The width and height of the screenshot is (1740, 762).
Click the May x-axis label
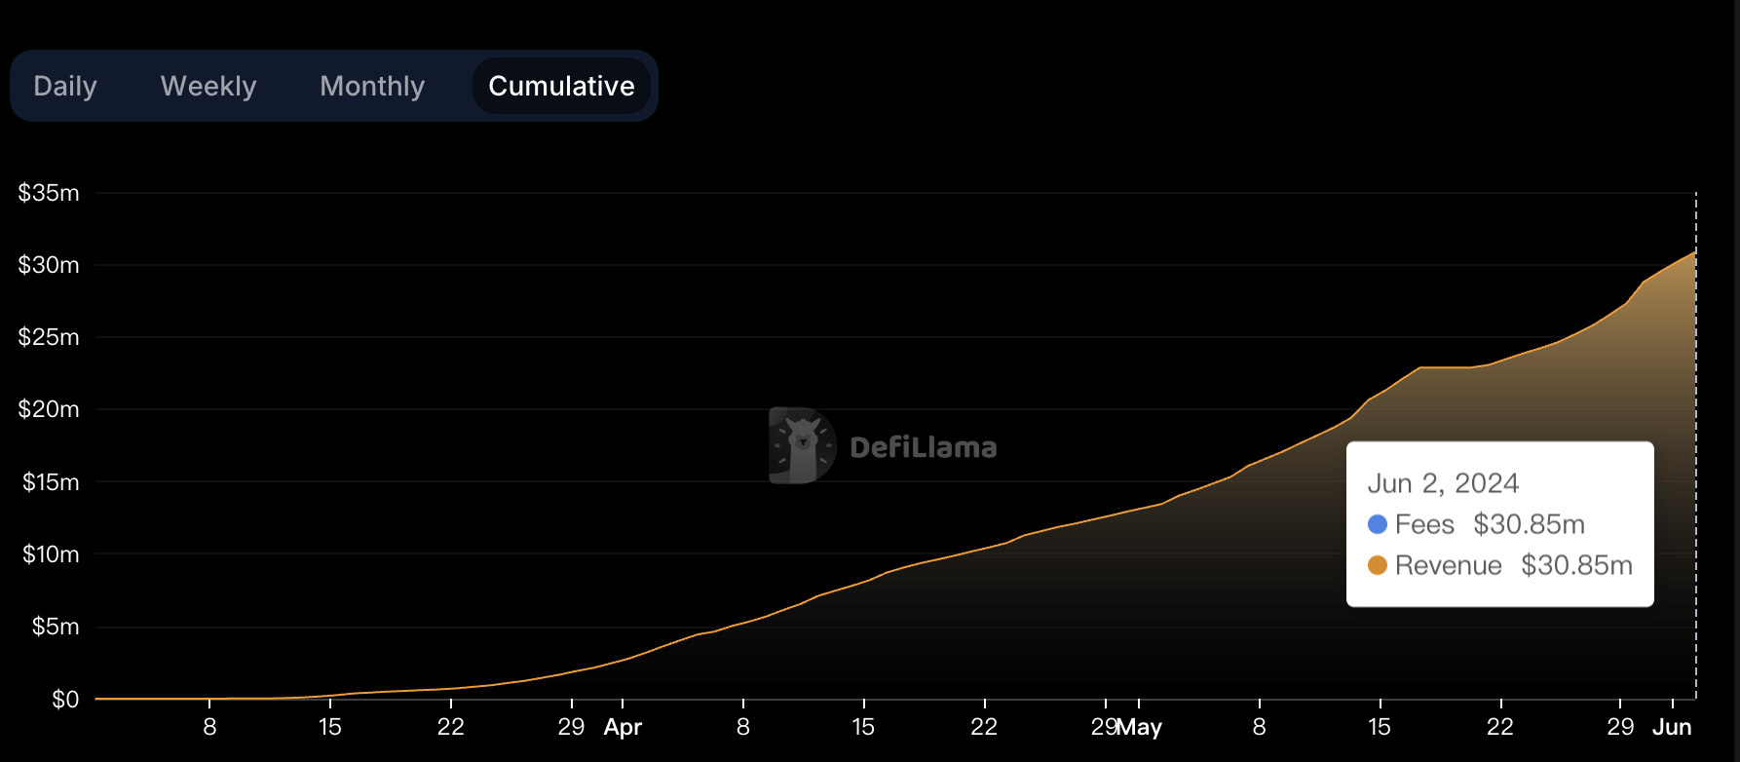coord(1140,728)
